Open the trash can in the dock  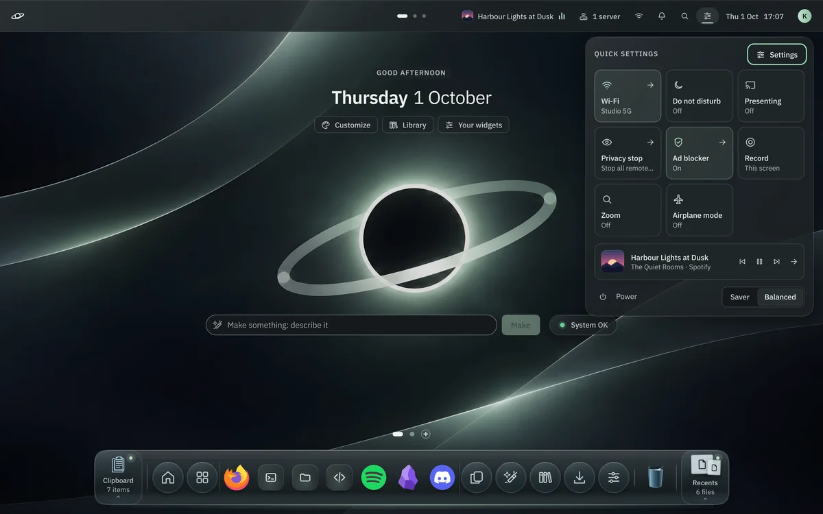pyautogui.click(x=656, y=478)
